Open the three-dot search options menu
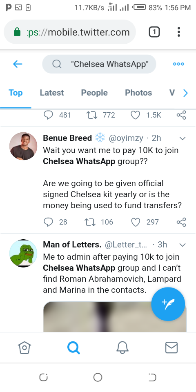This screenshot has height=392, width=196. (x=178, y=64)
